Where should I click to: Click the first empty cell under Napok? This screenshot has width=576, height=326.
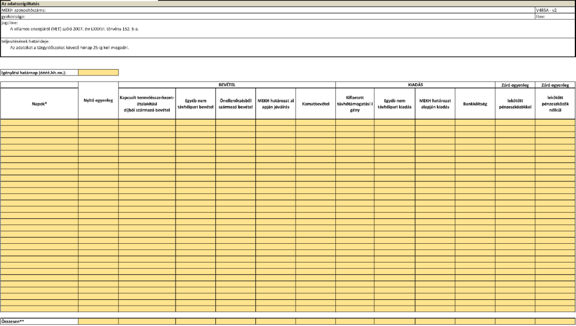click(39, 122)
